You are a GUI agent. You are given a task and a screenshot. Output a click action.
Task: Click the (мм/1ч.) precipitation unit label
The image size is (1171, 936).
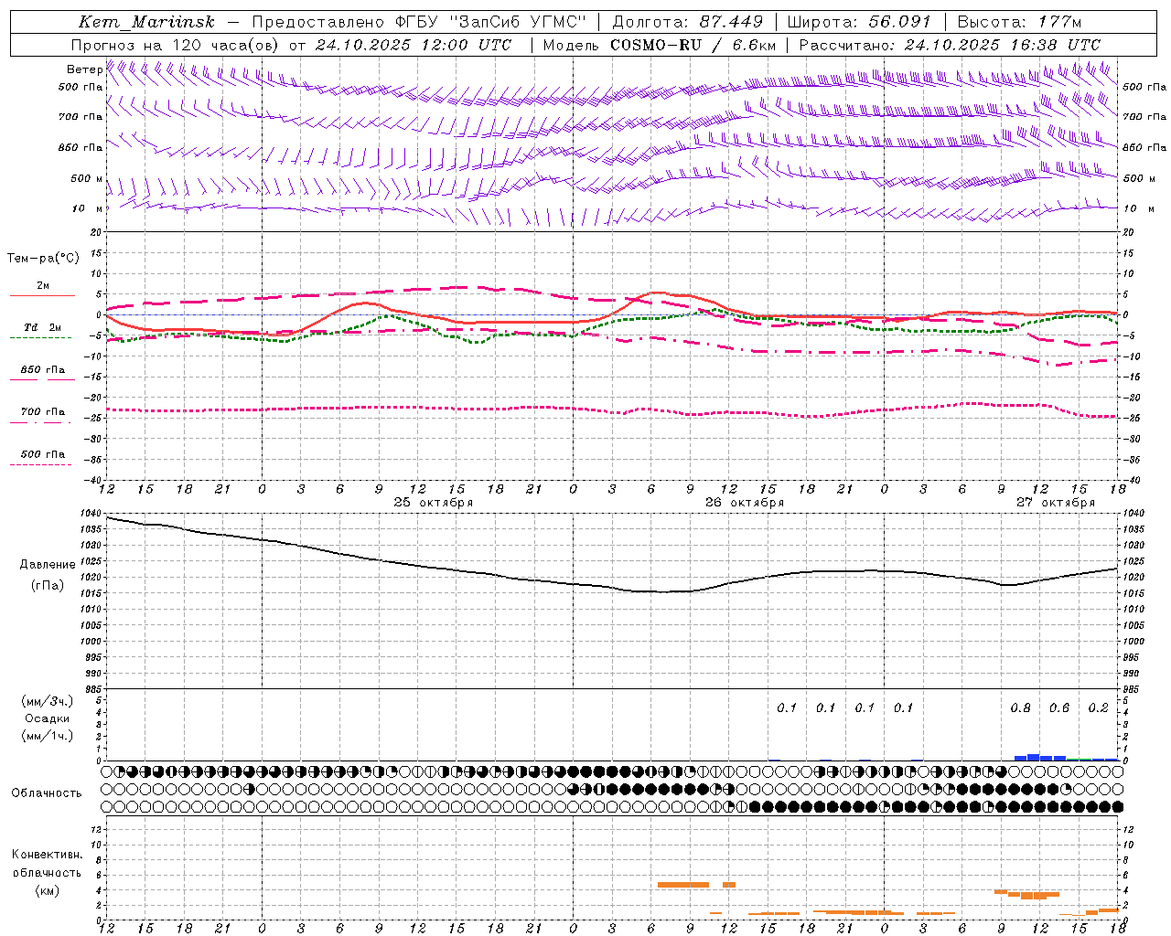coord(48,736)
